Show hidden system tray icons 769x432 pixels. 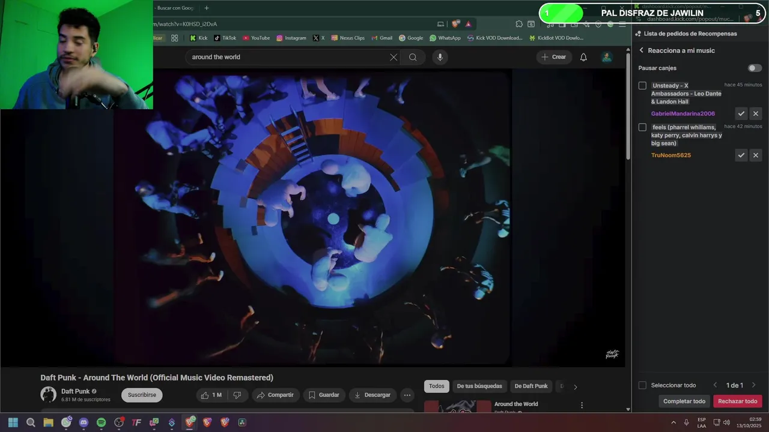tap(673, 422)
